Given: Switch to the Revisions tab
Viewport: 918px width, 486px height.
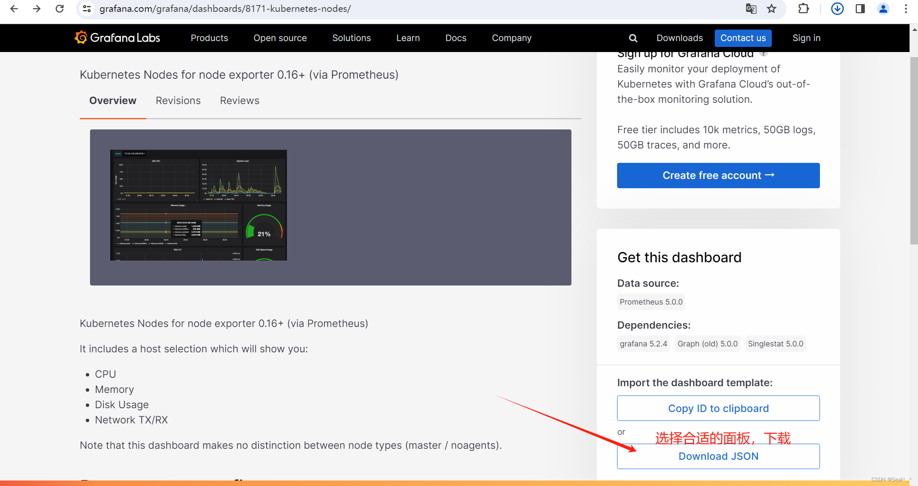Looking at the screenshot, I should tap(177, 100).
